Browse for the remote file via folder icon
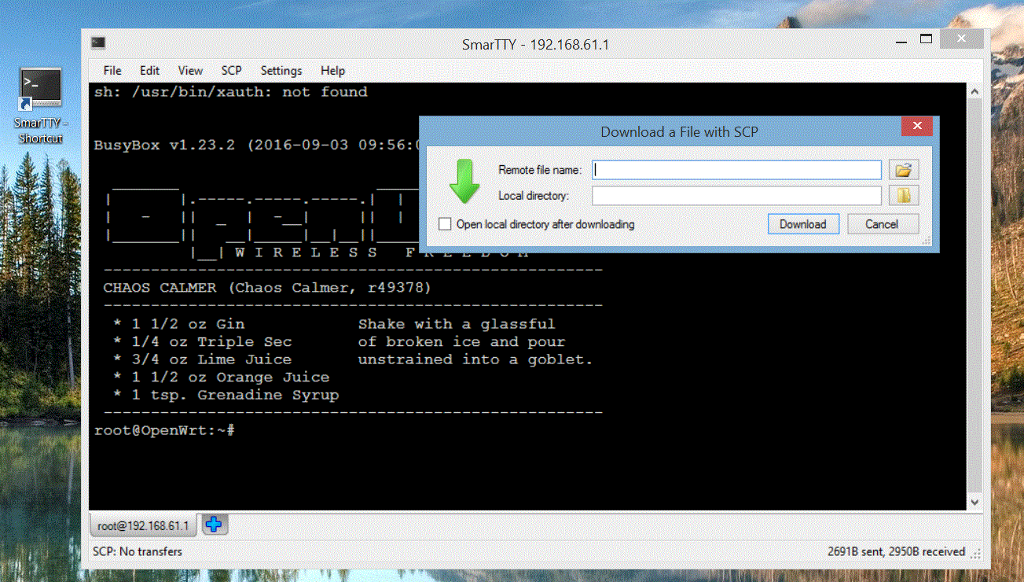1024x582 pixels. pos(904,170)
